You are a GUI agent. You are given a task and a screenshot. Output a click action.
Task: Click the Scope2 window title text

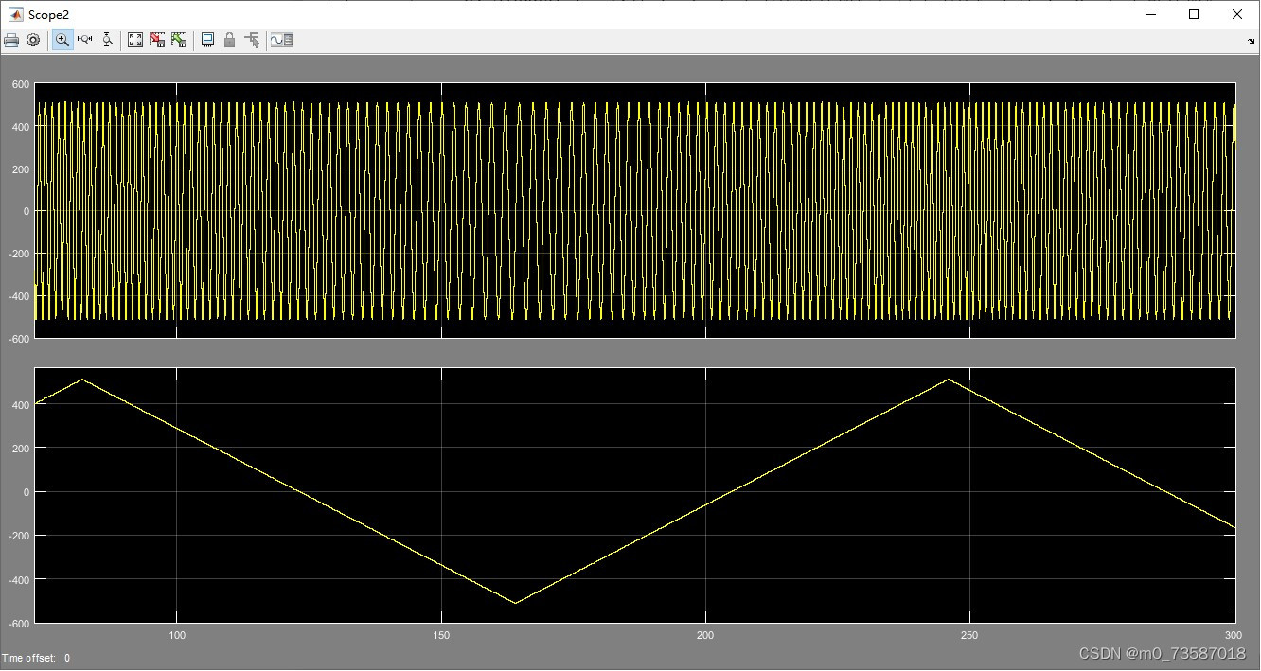pos(48,15)
